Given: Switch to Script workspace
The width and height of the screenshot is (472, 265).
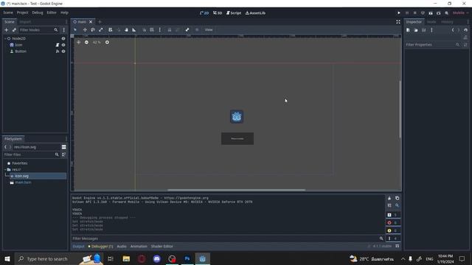Looking at the screenshot, I should click(234, 13).
